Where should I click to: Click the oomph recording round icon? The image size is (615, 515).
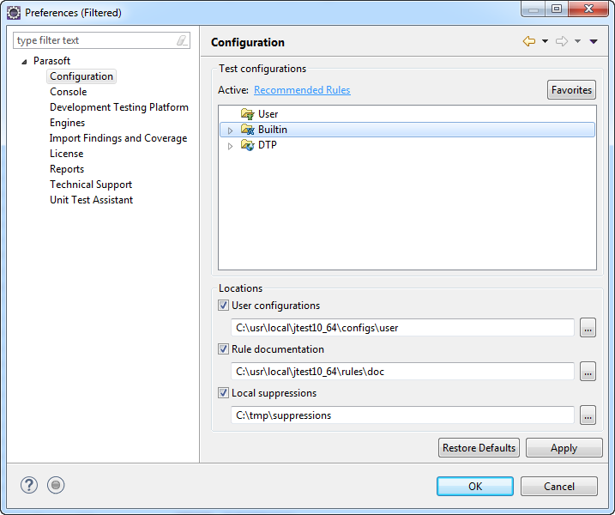point(56,485)
